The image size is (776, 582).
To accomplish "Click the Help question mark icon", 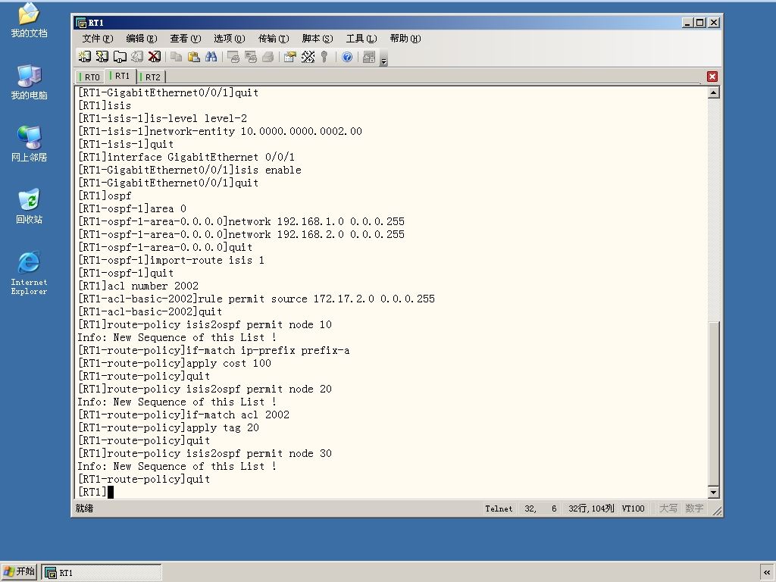I will (x=347, y=57).
